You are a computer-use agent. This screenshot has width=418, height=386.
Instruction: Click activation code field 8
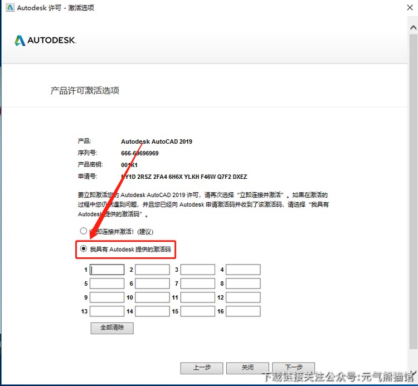click(x=243, y=284)
